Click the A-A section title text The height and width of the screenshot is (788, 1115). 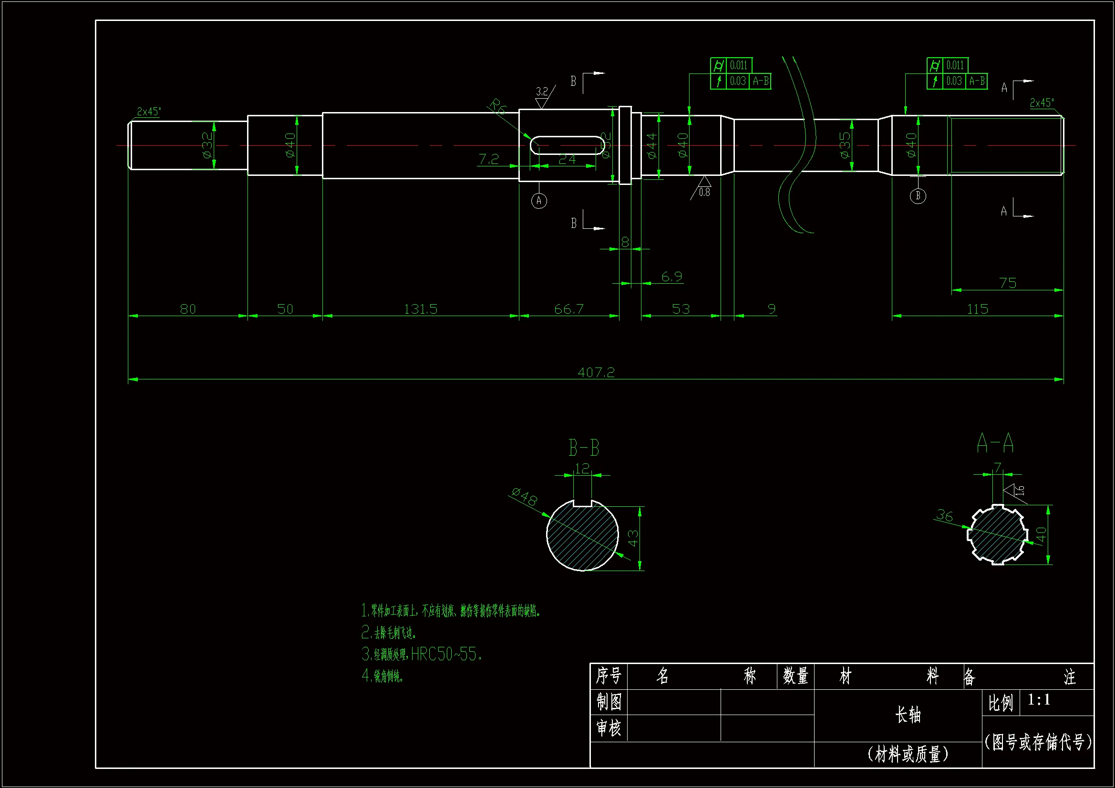coord(995,443)
